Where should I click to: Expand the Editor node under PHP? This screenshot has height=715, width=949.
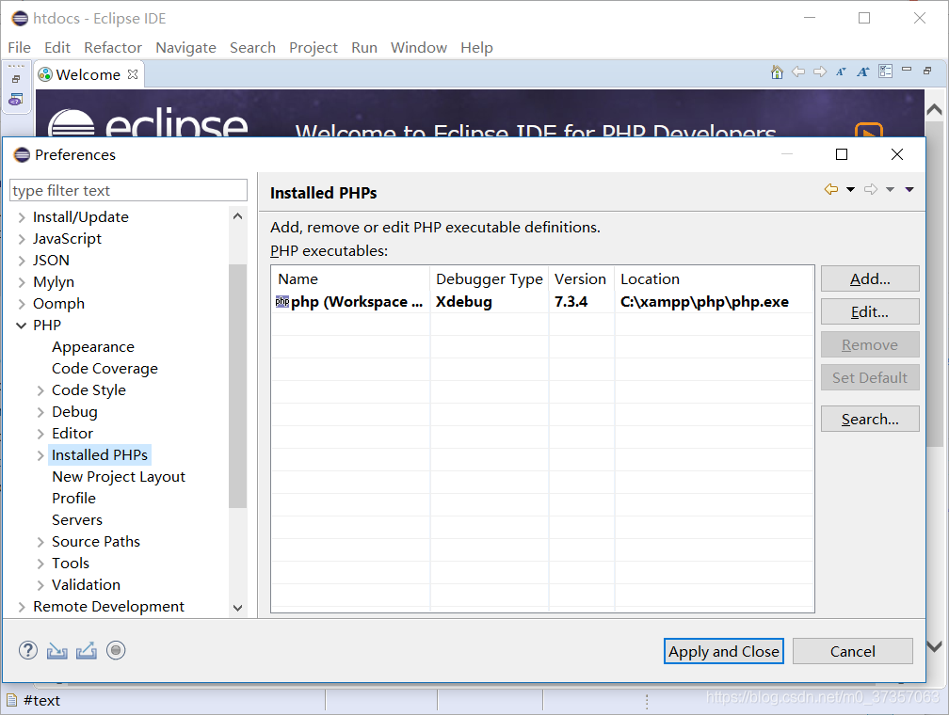pyautogui.click(x=40, y=434)
